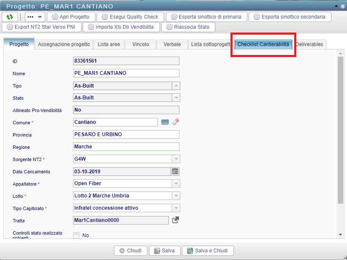Open the Lotto dropdown list
Viewport: 347px width, 260px height.
pos(176,196)
